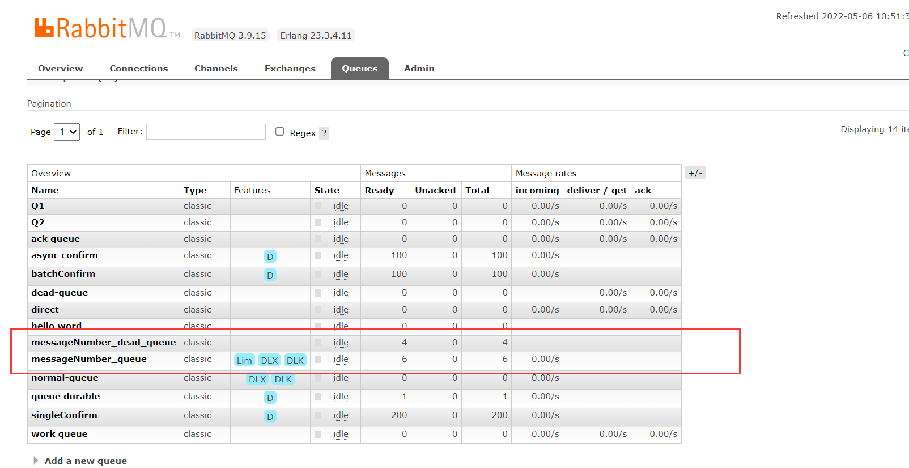
Task: Sort by the deliver / get column
Action: [597, 191]
